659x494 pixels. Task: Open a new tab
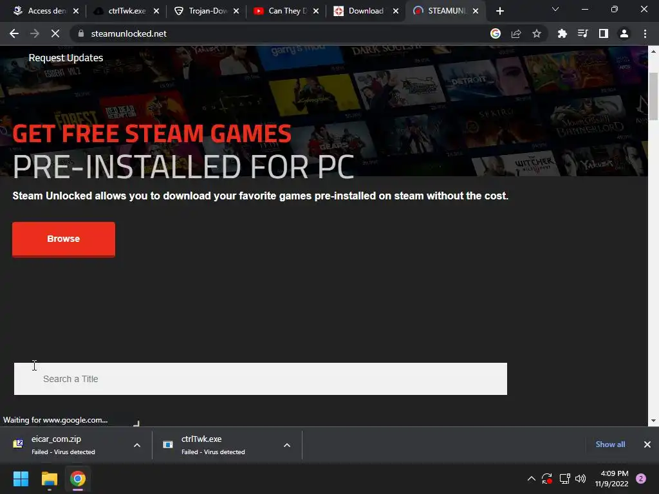point(499,11)
